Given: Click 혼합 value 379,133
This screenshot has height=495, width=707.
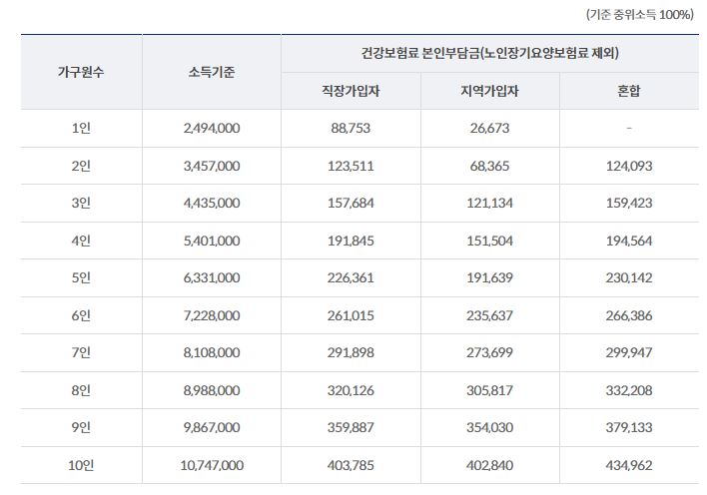Looking at the screenshot, I should pyautogui.click(x=628, y=427).
